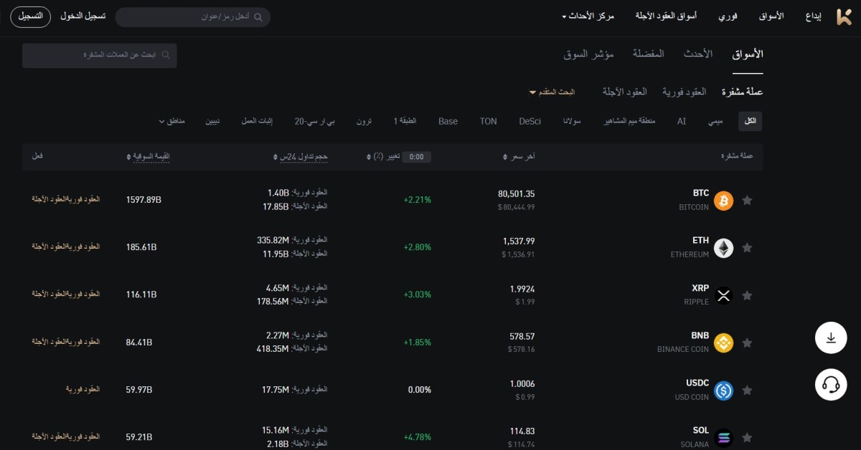Expand the مركز الأحداث header dropdown
This screenshot has height=450, width=861.
point(588,16)
